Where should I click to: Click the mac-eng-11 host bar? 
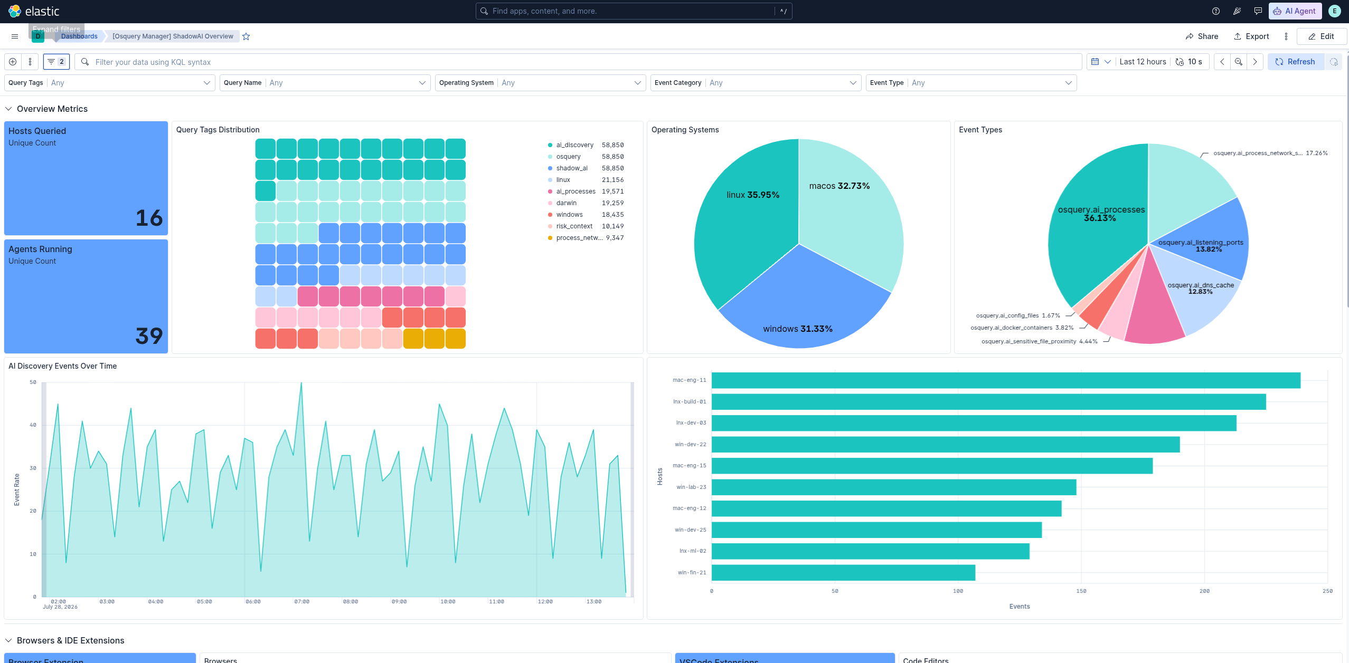coord(1006,380)
